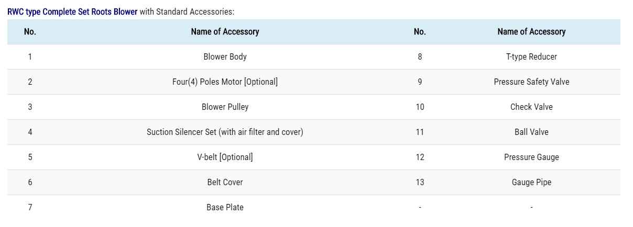Click the 'Blower Pulley' entry
This screenshot has height=227, width=633.
[x=225, y=107]
